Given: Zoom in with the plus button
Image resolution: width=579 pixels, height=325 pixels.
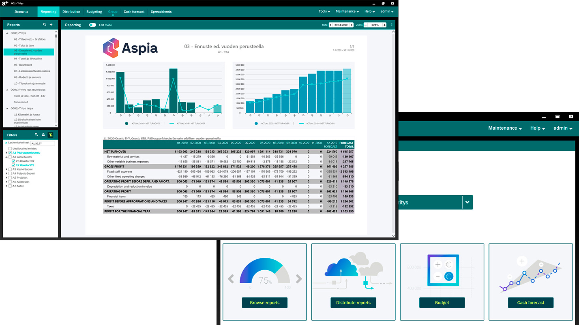Looking at the screenshot, I should [384, 25].
